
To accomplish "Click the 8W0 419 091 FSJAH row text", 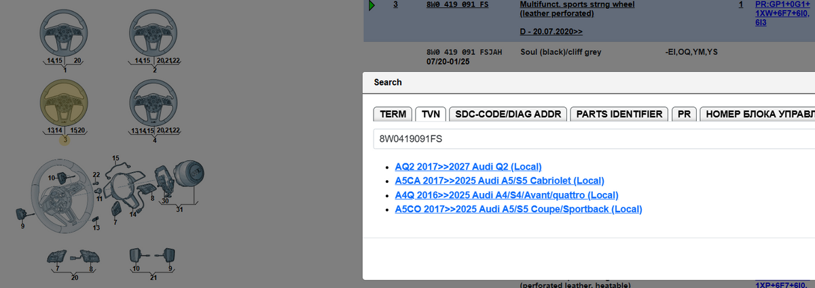I will tap(464, 52).
